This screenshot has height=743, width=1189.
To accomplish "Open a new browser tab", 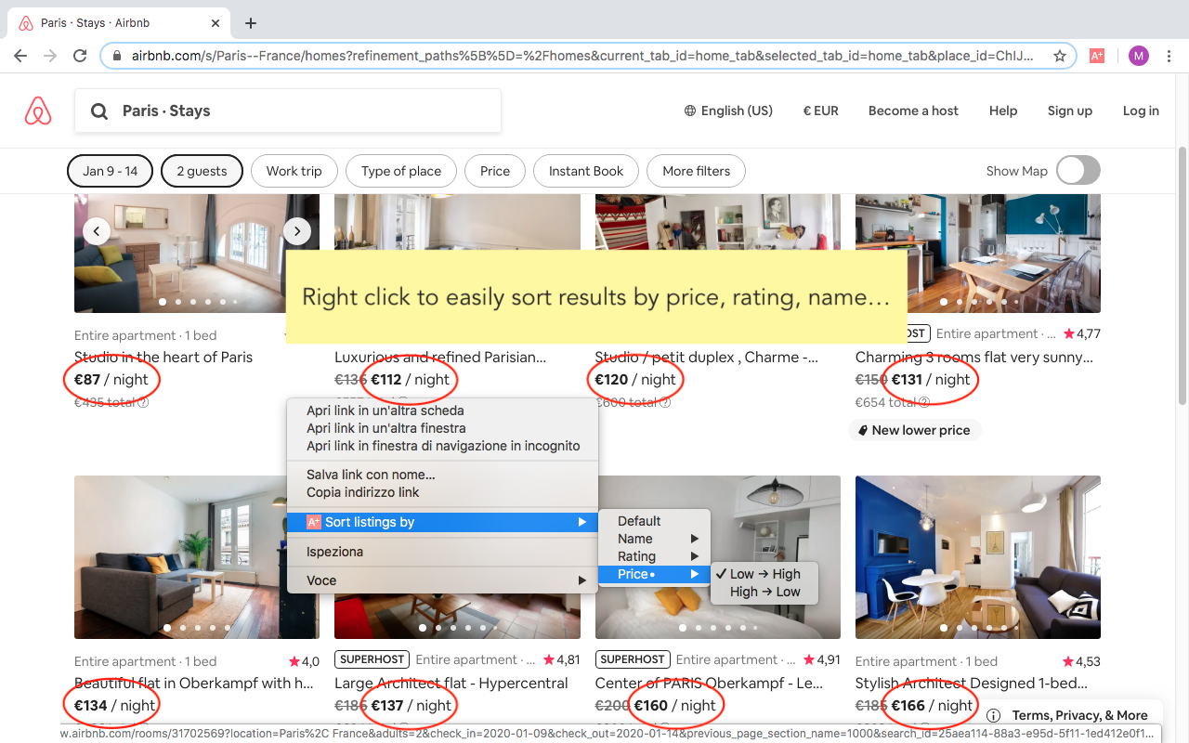I will (x=251, y=23).
